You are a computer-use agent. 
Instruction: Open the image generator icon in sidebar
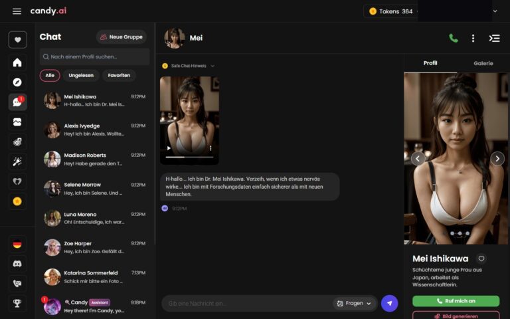tap(17, 142)
